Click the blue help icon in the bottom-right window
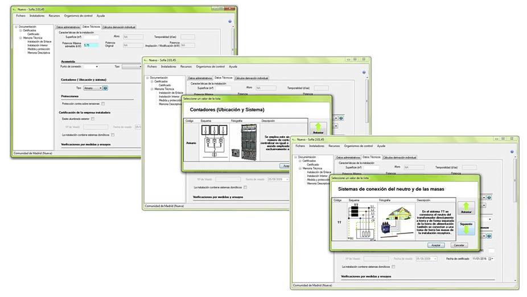 pyautogui.click(x=512, y=152)
